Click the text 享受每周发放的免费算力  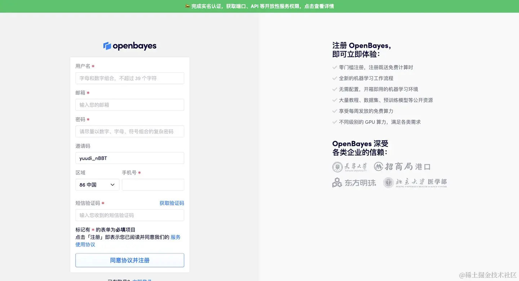coord(366,111)
